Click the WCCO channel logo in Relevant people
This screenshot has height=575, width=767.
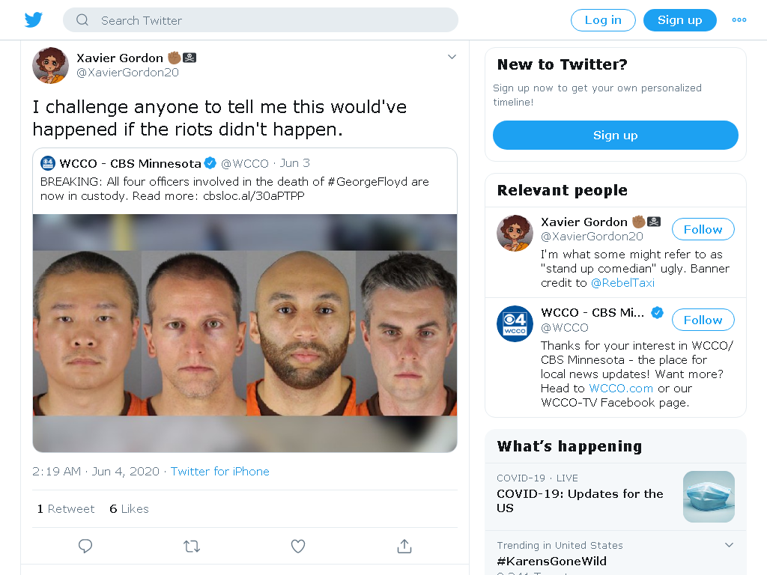point(515,323)
